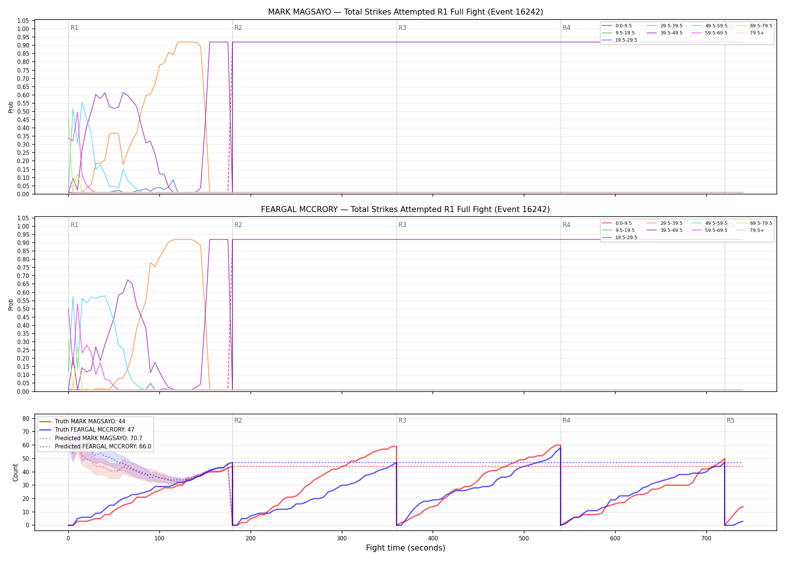
Task: Click the Count axis label of bottom chart
Action: pyautogui.click(x=15, y=472)
